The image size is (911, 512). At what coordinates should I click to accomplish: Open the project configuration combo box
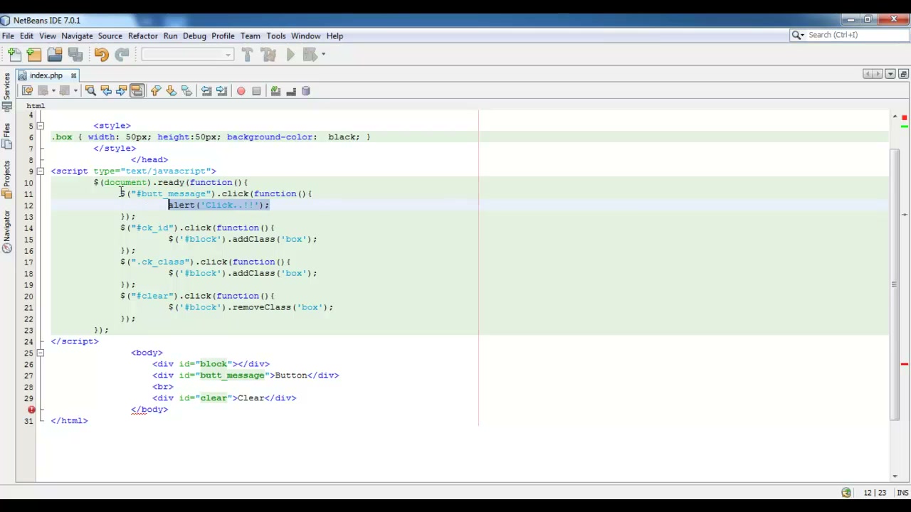pos(187,55)
